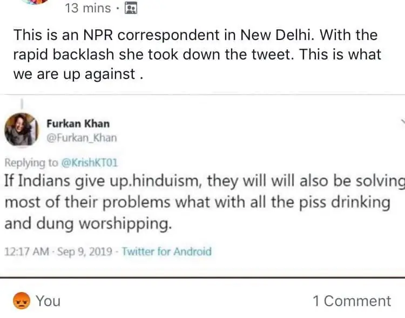The image size is (405, 318).
Task: Open Furkan Khan's round profile picture
Action: 21,130
